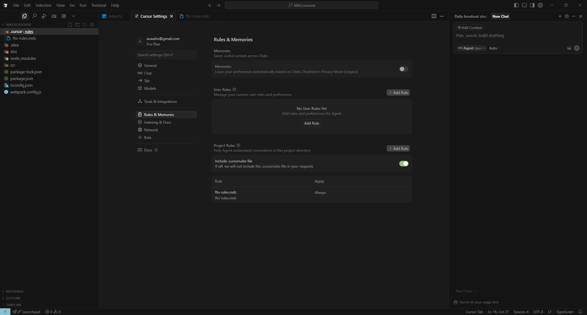Screen dimensions: 587x315
Task: Click the New File icon in explorer header
Action: click(70, 25)
